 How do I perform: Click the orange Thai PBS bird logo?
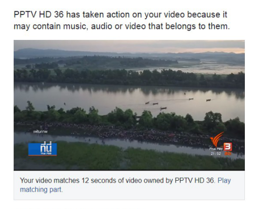(x=217, y=139)
